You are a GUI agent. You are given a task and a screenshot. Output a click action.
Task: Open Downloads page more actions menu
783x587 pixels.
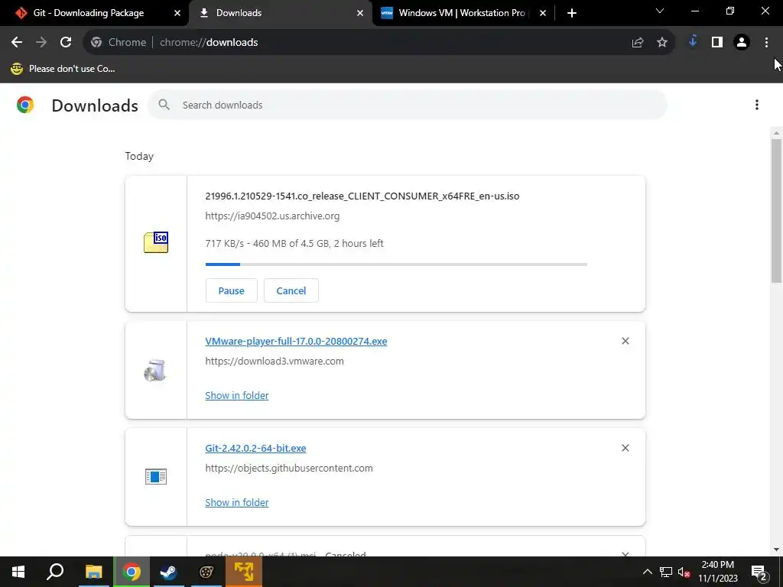pyautogui.click(x=757, y=105)
